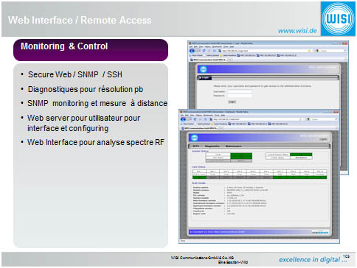Open Latest Headlines feed in the login window
Screen dimensions: 357x268
click(229, 55)
